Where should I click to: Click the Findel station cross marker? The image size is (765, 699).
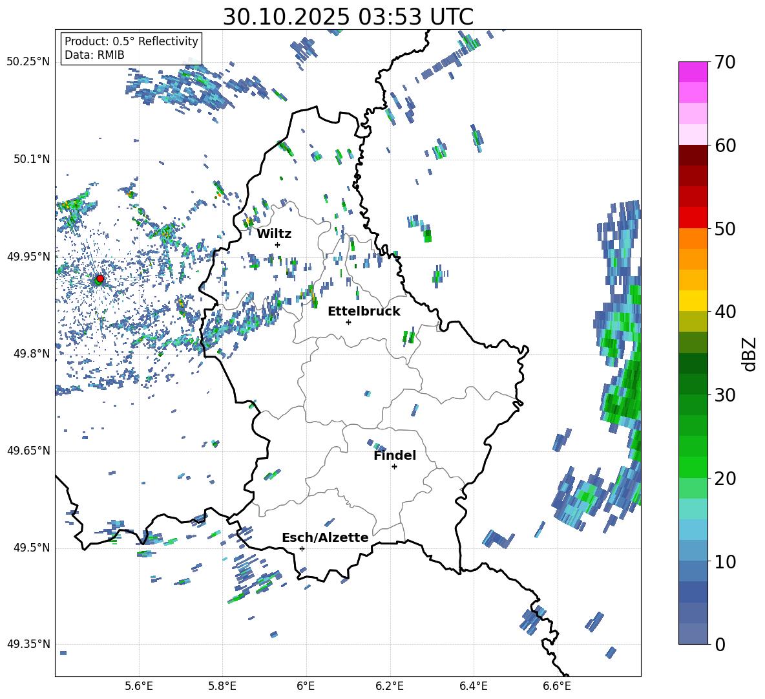(x=394, y=467)
